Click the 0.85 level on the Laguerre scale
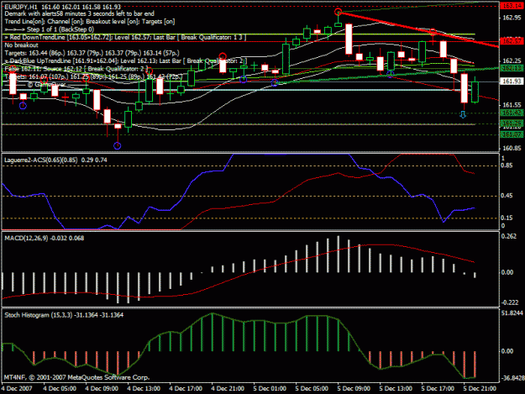Screen dimensions: 525x394 click(x=507, y=165)
